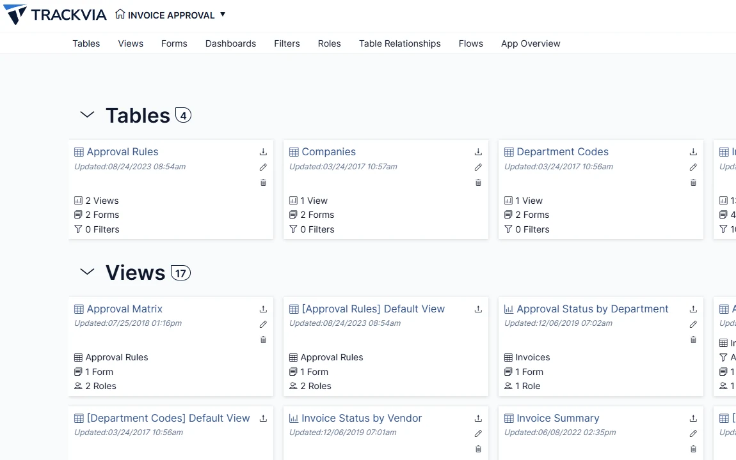Viewport: 736px width, 460px height.
Task: Open the Invoice Status by Vendor link
Action: click(x=362, y=418)
